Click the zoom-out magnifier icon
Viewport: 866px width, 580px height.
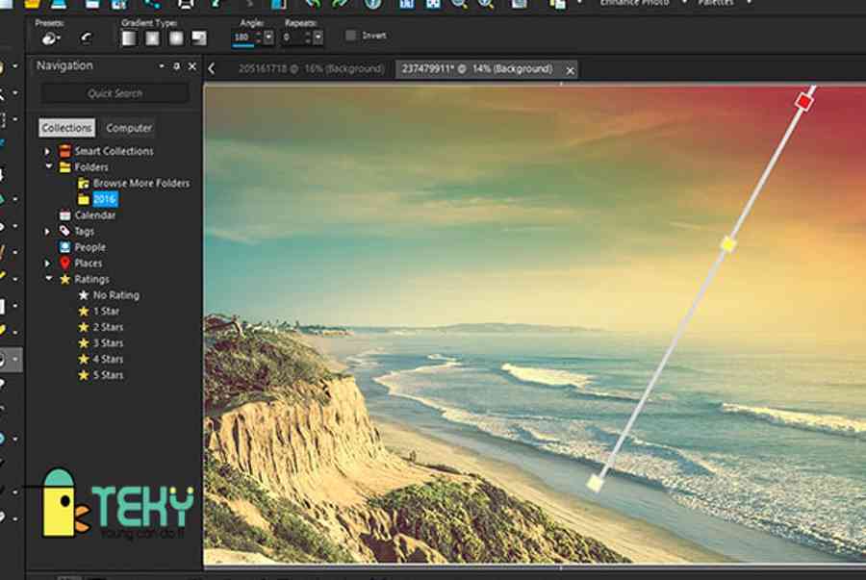coord(458,4)
